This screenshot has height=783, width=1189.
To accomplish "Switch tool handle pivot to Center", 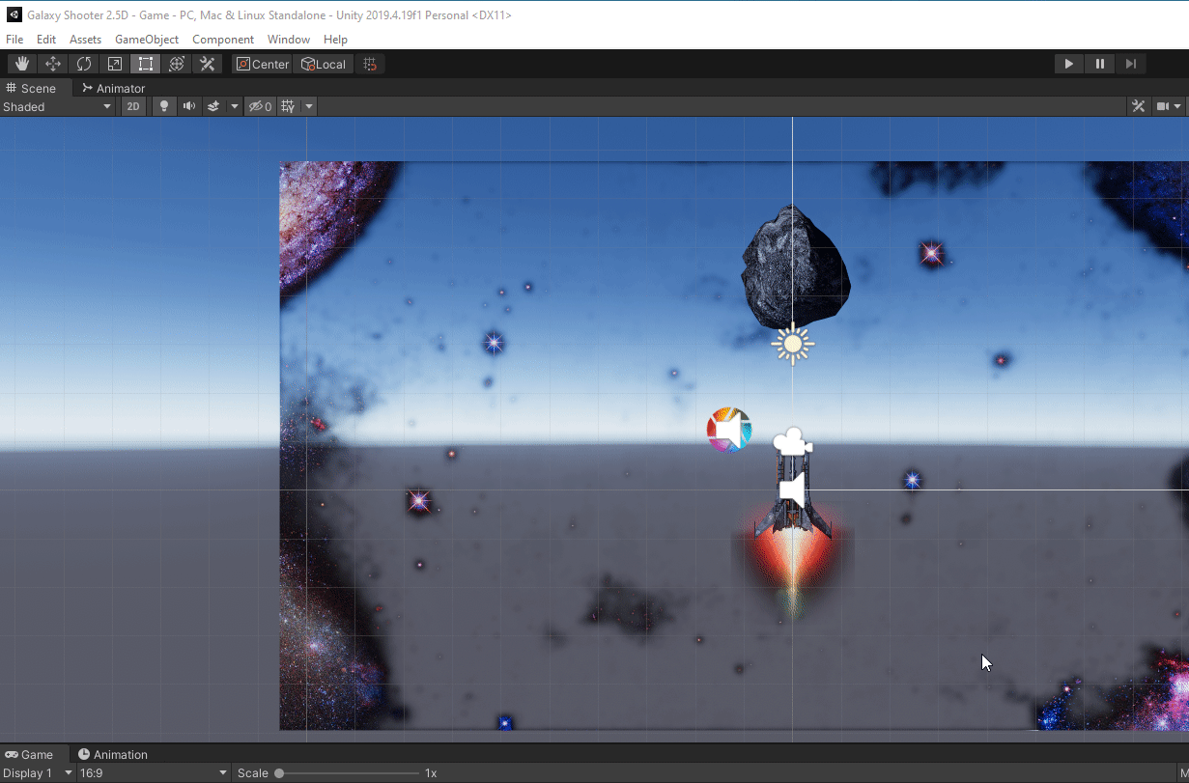I will [x=262, y=64].
